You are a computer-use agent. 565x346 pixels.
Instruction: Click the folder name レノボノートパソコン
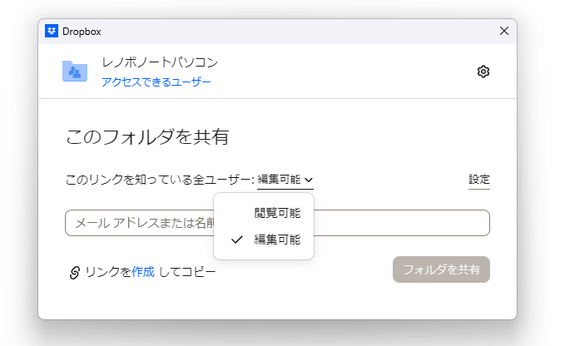(160, 62)
